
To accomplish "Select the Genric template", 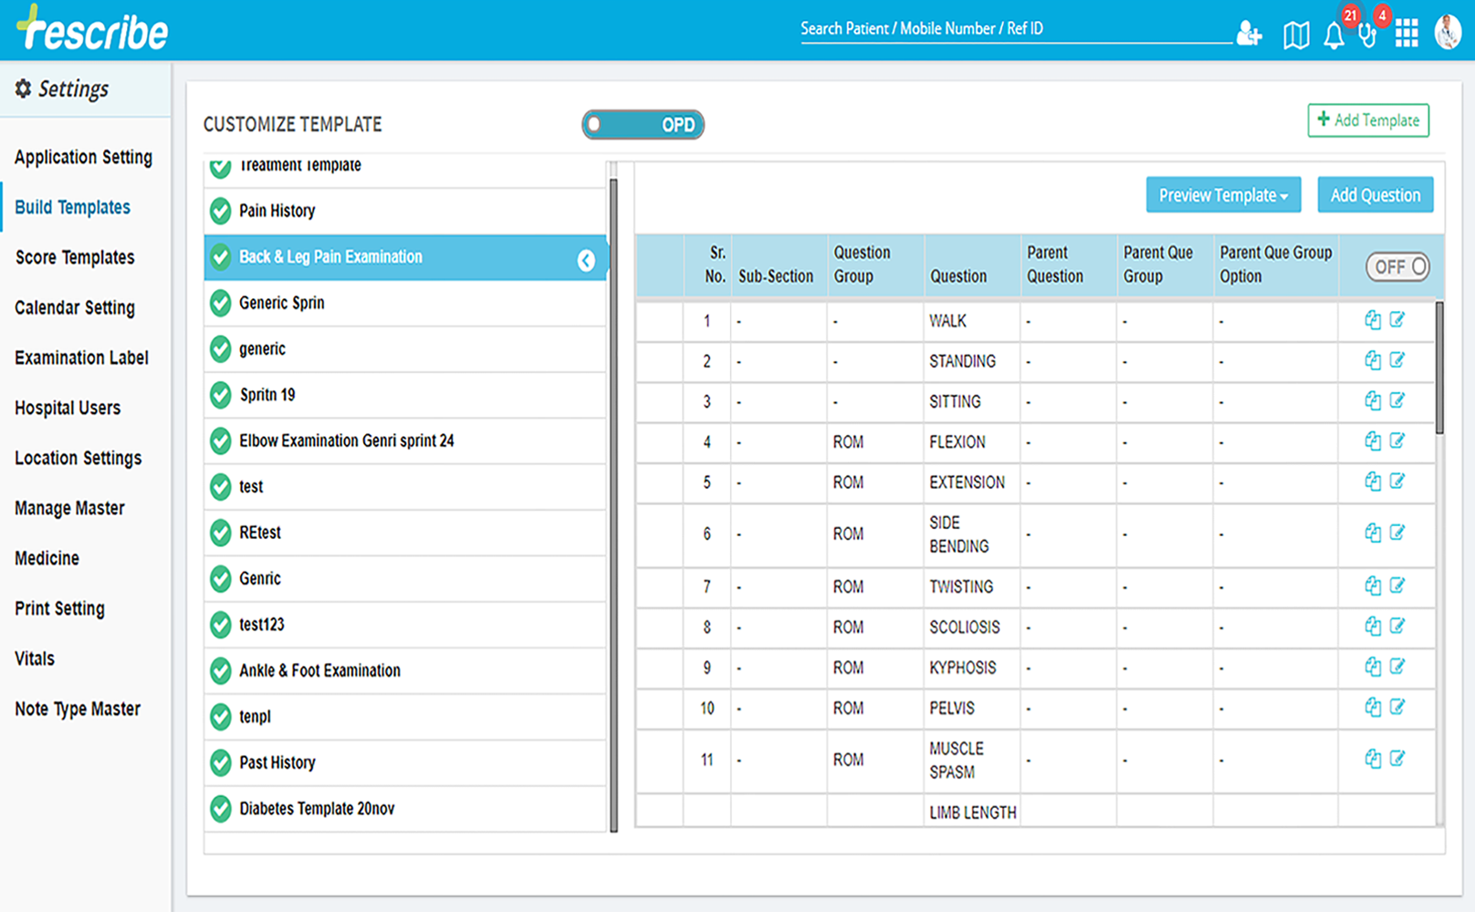I will 405,579.
